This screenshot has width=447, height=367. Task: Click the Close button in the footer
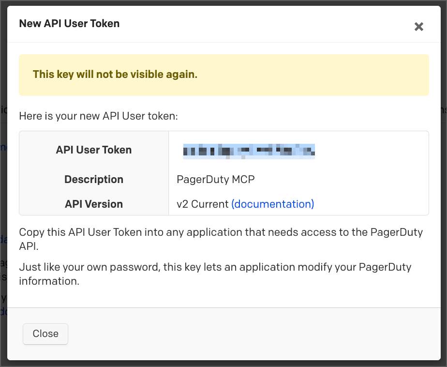point(45,334)
